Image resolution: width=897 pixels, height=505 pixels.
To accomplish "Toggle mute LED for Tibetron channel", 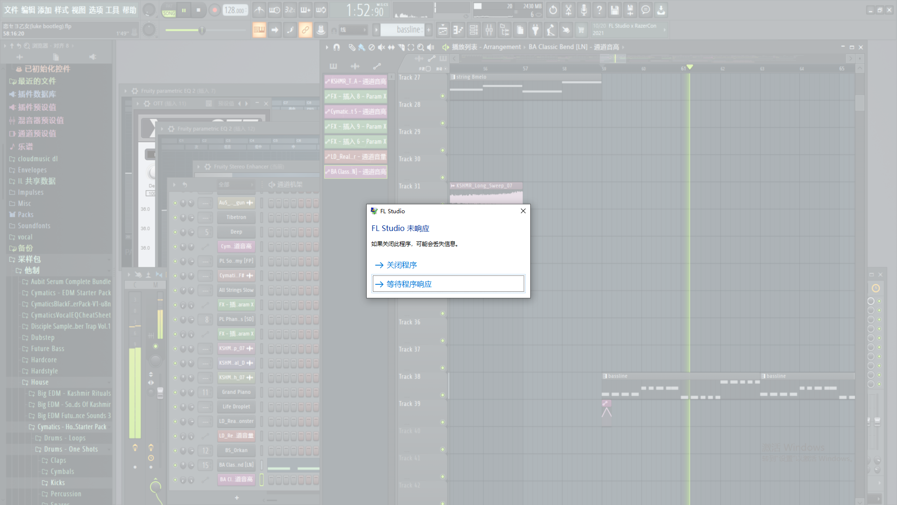I will (x=175, y=217).
